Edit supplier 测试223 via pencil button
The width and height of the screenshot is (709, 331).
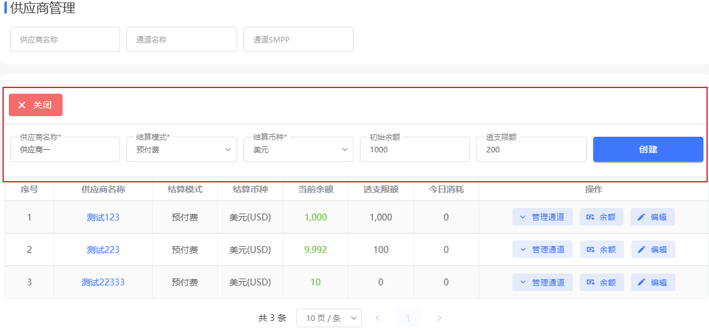point(652,250)
